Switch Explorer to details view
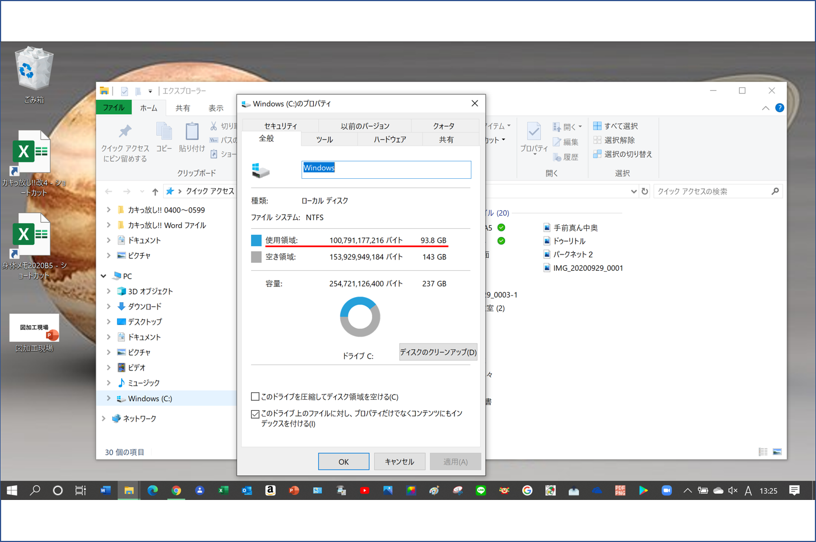 point(763,452)
